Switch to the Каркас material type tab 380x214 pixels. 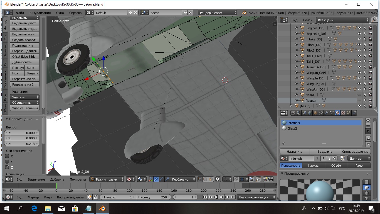click(x=313, y=166)
